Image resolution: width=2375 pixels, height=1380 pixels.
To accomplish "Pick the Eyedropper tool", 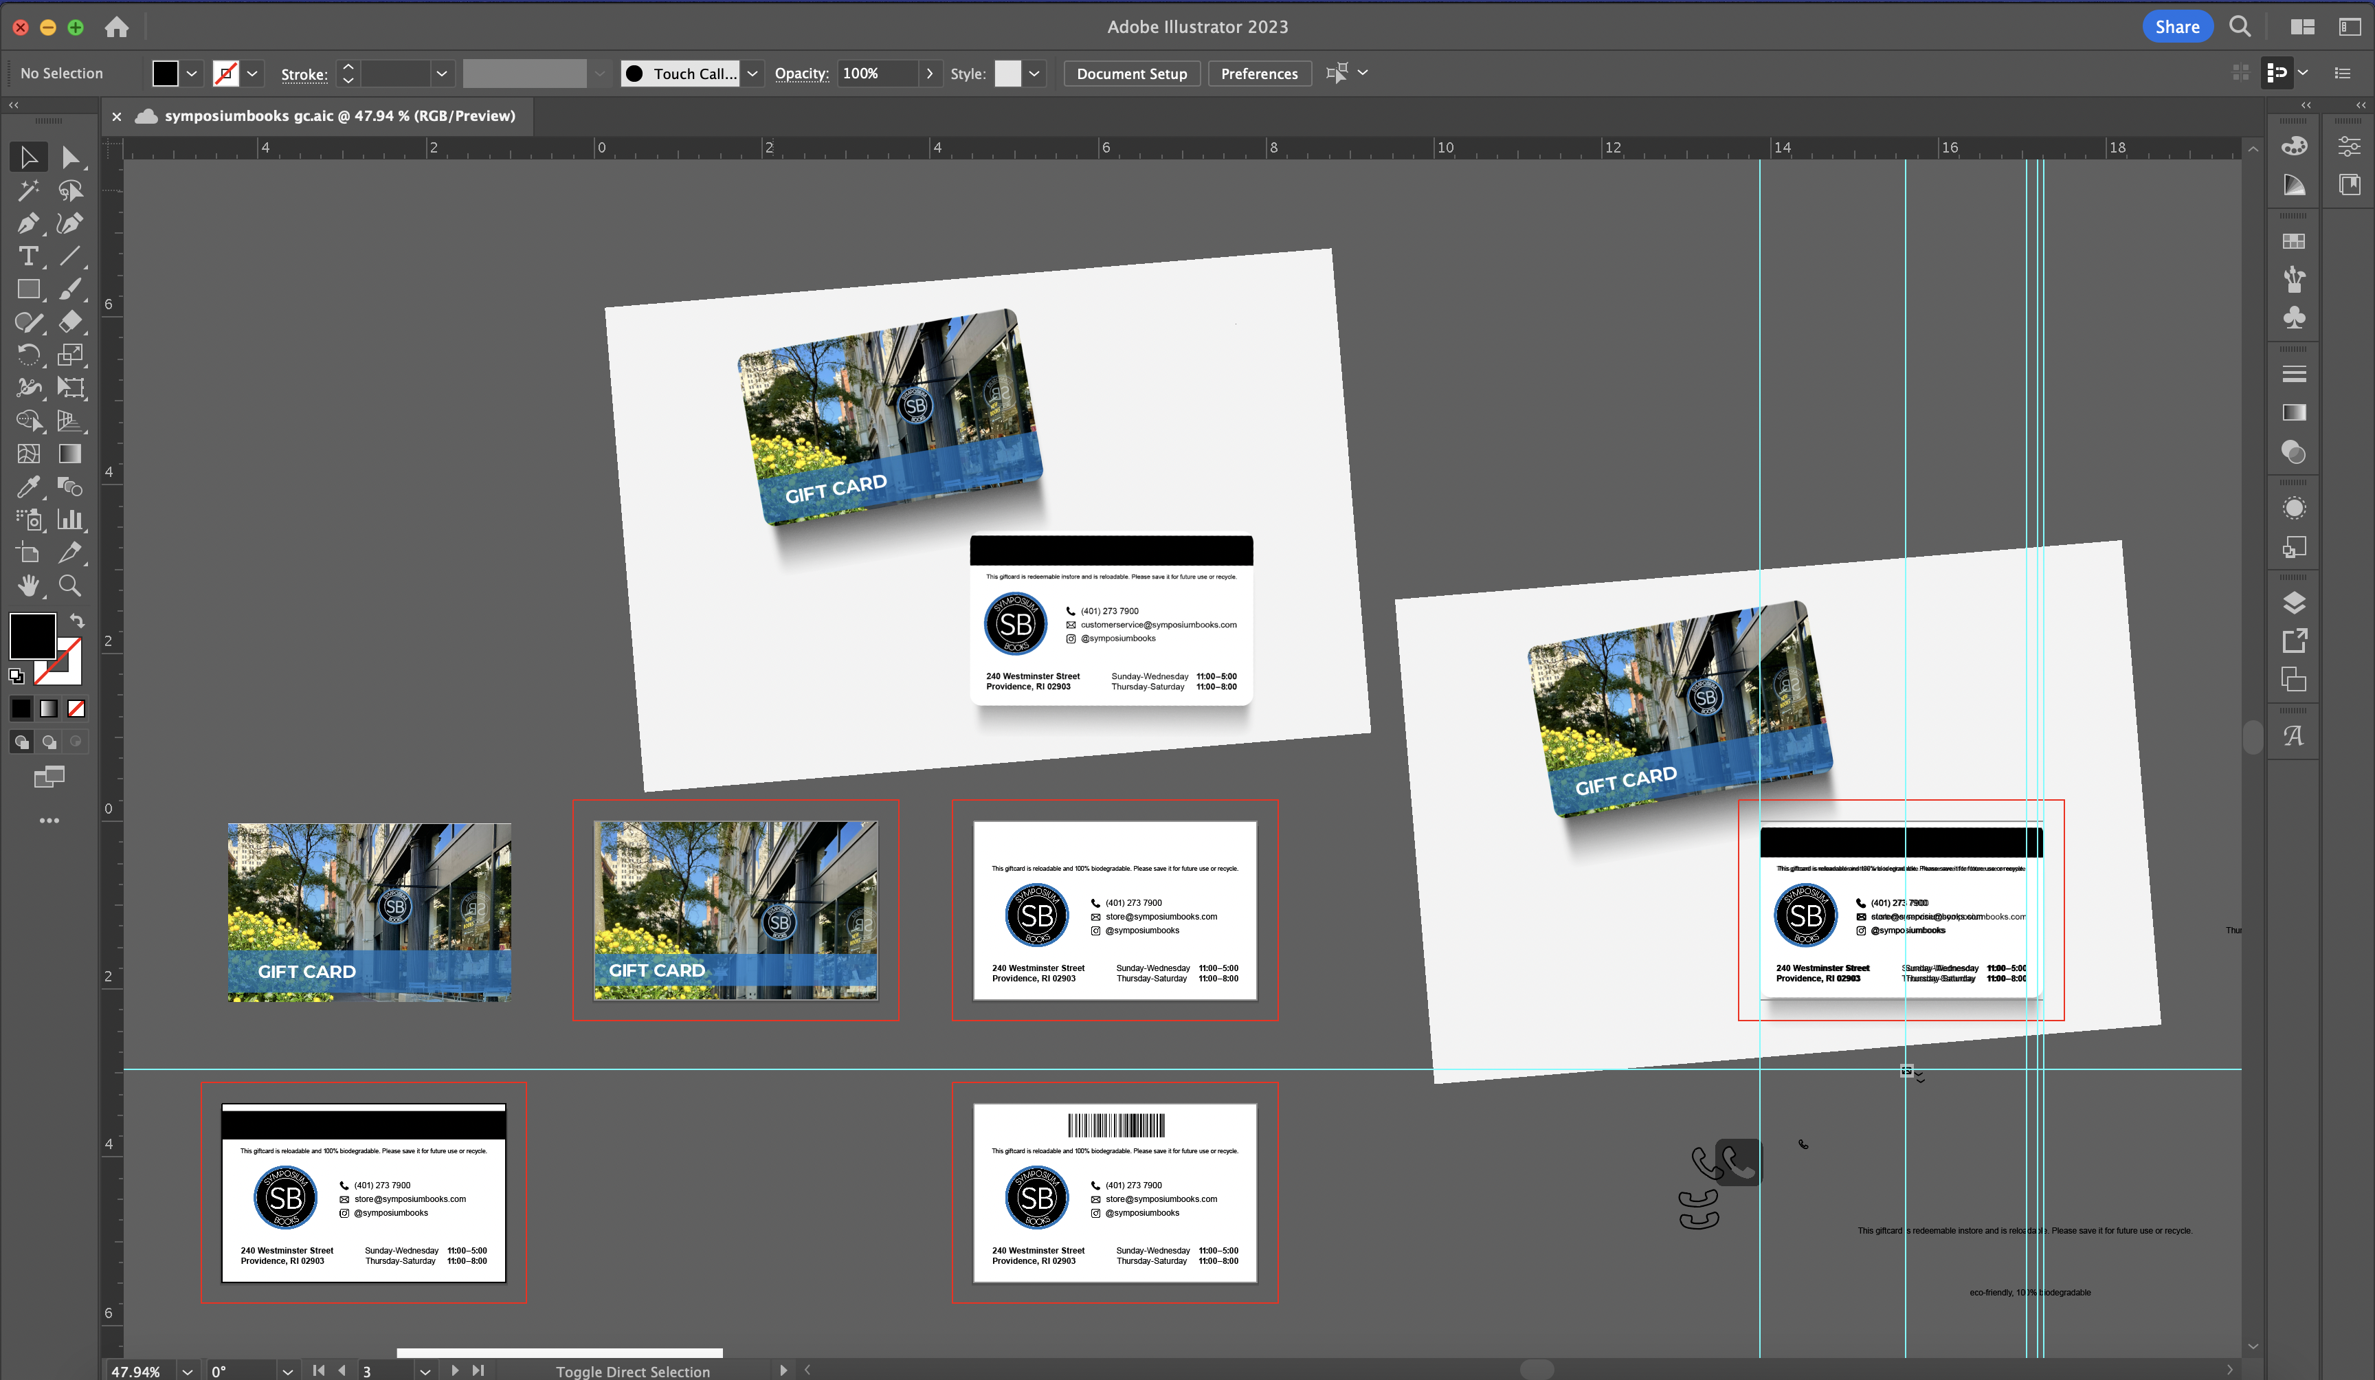I will pos(28,487).
